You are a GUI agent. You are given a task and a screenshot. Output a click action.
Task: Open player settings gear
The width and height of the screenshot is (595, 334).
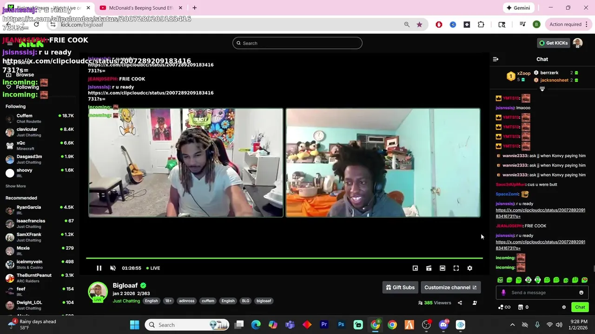(469, 268)
